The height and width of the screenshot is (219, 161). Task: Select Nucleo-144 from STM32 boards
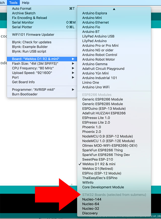click(x=92, y=199)
